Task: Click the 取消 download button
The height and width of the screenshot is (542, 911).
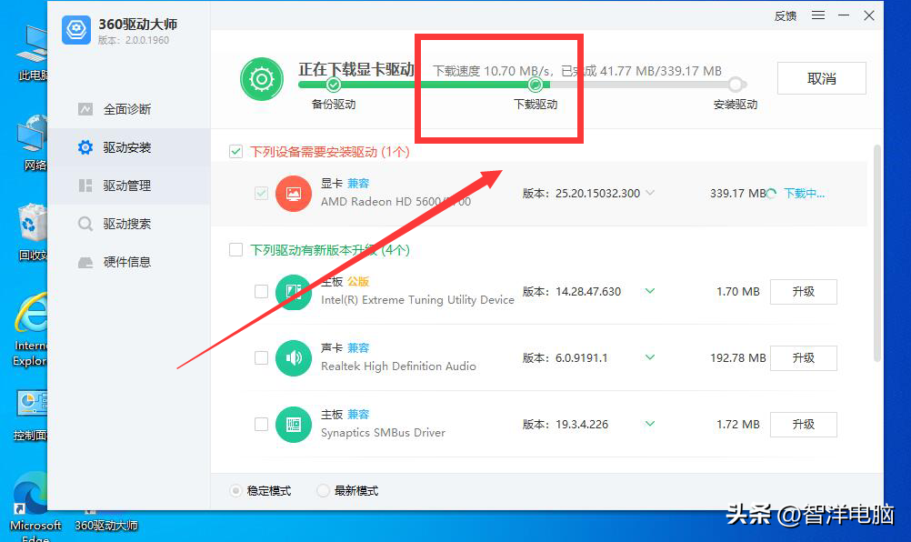Action: click(x=822, y=78)
